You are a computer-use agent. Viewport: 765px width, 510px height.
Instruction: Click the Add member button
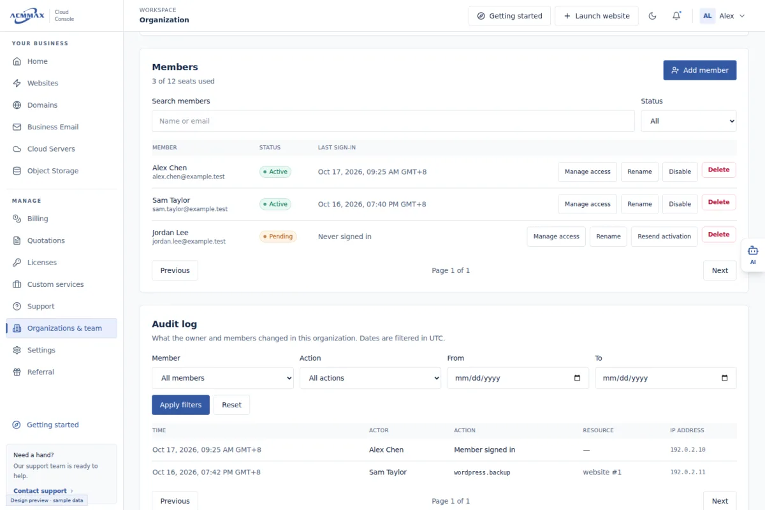tap(700, 70)
